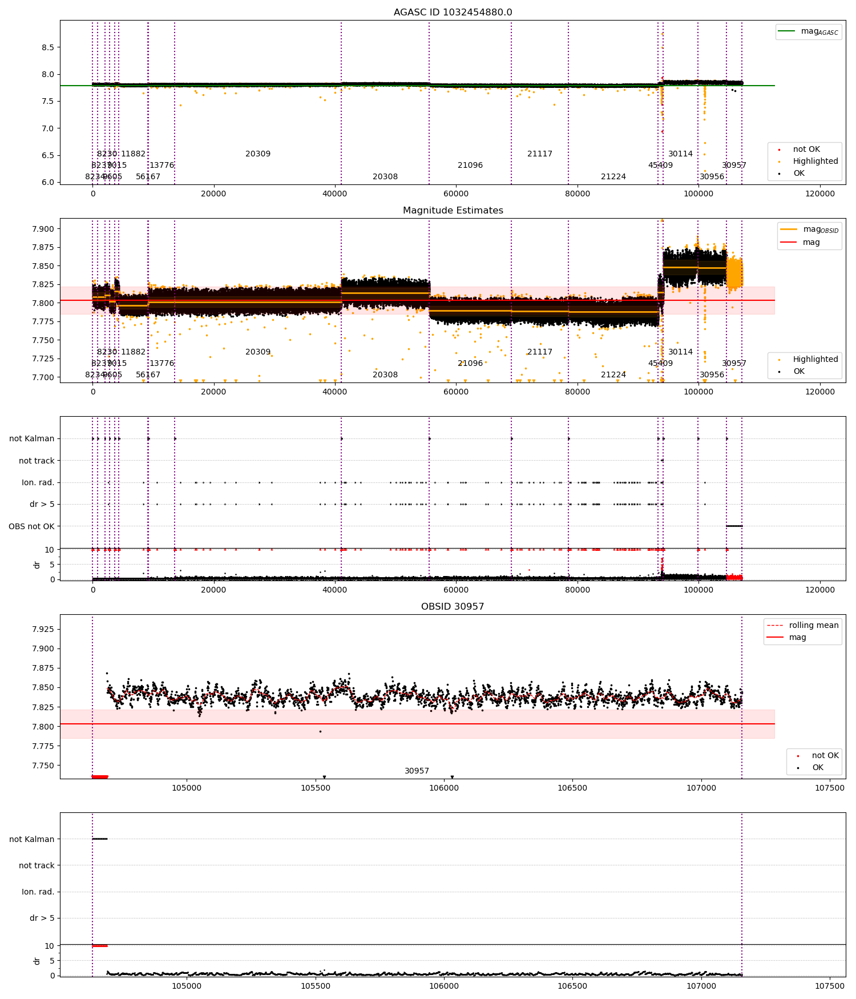Click 'Highlighted' legend entry in Magnitude Estimates plot

tap(809, 360)
